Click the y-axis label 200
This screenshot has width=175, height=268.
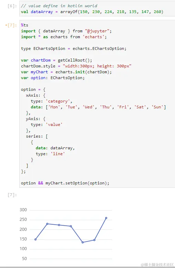point(23,229)
